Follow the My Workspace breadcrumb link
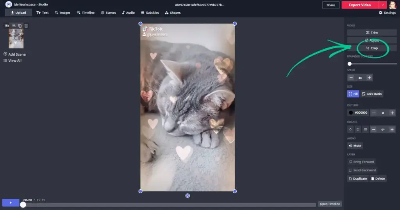Image resolution: width=400 pixels, height=210 pixels. pos(24,5)
